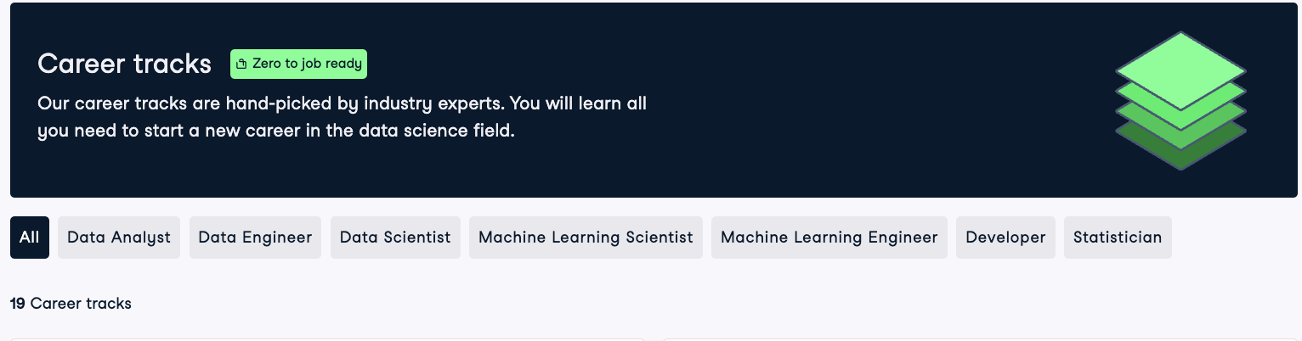1302x341 pixels.
Task: Open the Machine Learning Engineer filter
Action: pyautogui.click(x=829, y=238)
